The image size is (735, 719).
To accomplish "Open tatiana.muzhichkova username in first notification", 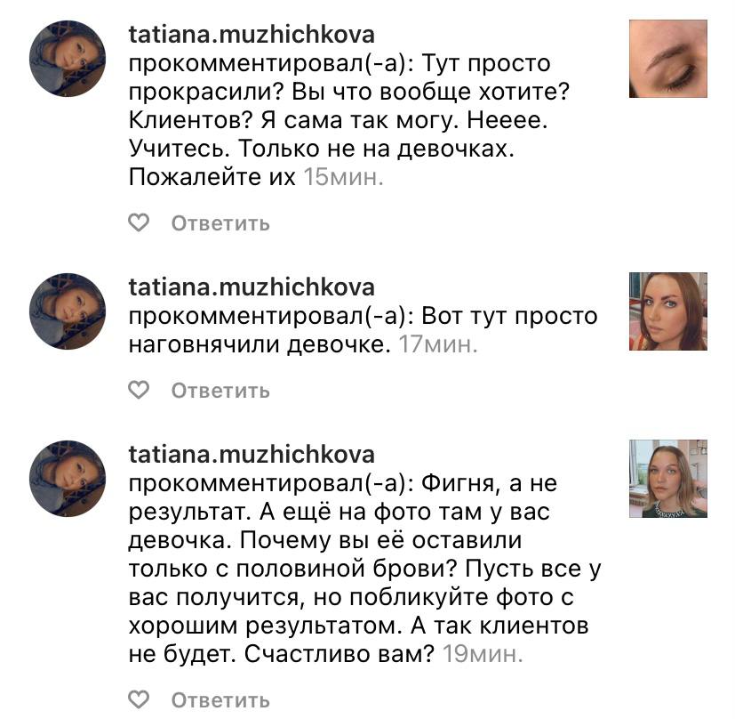I will pos(252,35).
